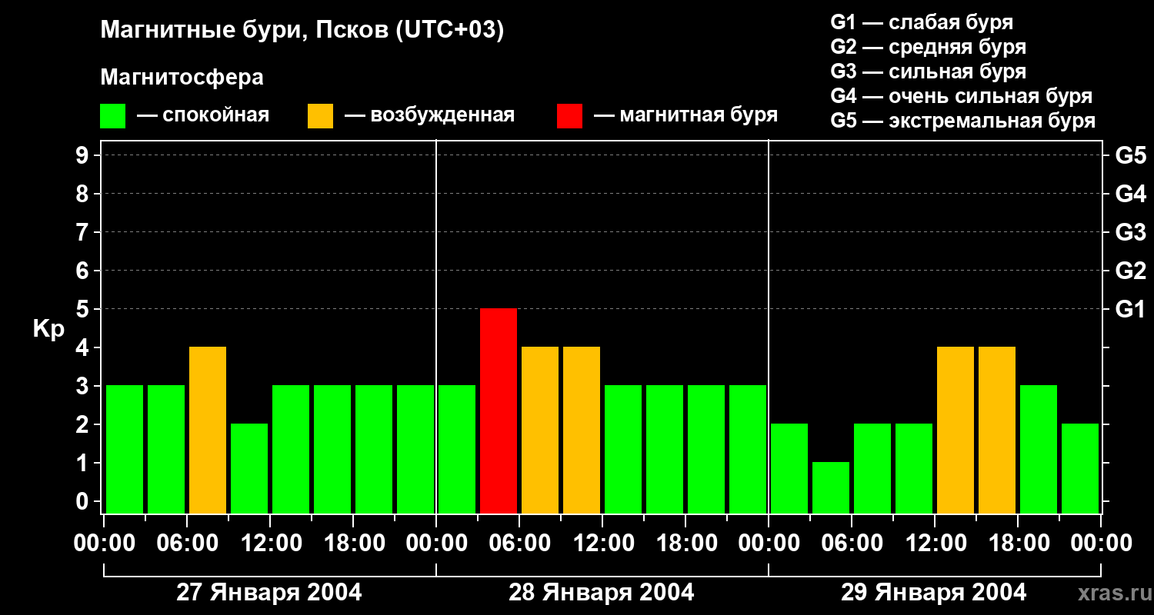Click the 'G5 — экстремальная буря' line
The image size is (1154, 615).
pyautogui.click(x=963, y=121)
